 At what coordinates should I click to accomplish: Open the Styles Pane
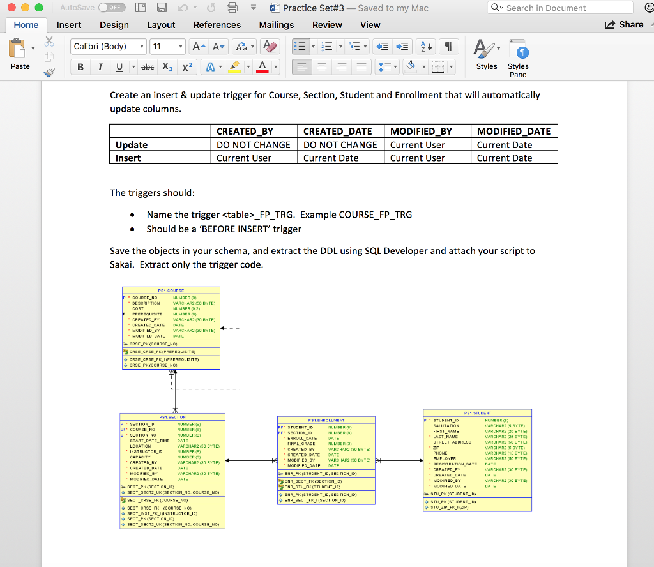click(518, 56)
